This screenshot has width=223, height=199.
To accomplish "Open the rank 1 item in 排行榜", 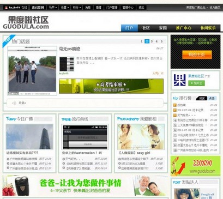I will point(182,105).
